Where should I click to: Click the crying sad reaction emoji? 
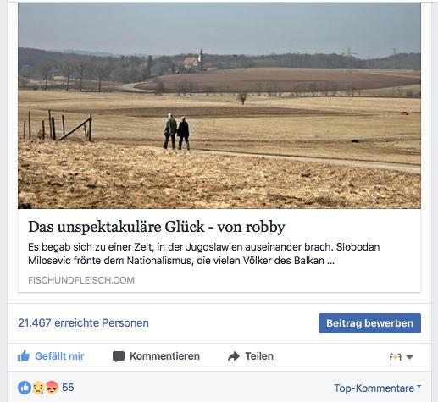(38, 388)
